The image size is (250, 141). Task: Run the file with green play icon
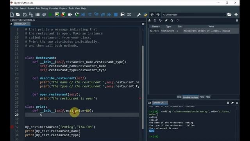50,15
